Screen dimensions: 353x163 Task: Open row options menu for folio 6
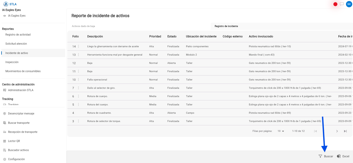click(78, 96)
